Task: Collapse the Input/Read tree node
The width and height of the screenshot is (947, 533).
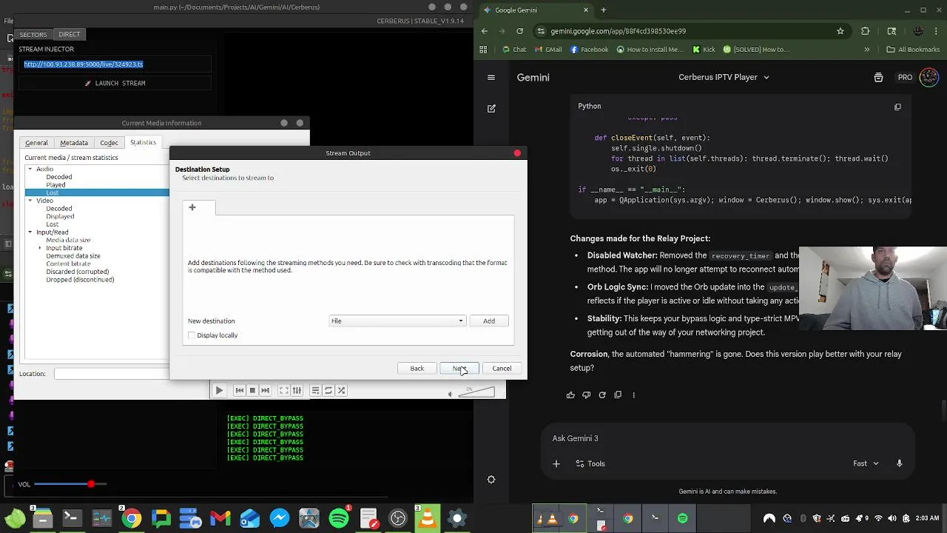Action: [x=30, y=232]
